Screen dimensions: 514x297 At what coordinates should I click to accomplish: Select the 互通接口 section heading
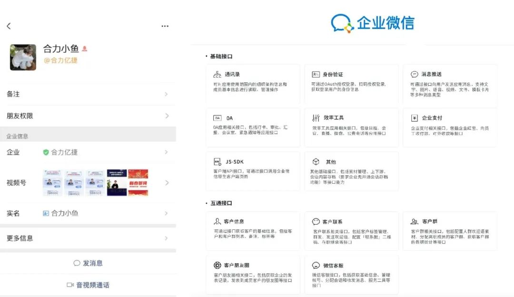(221, 203)
